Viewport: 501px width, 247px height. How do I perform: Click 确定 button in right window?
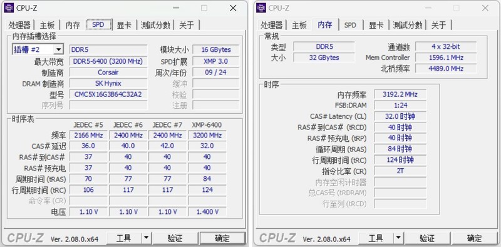pyautogui.click(x=475, y=238)
